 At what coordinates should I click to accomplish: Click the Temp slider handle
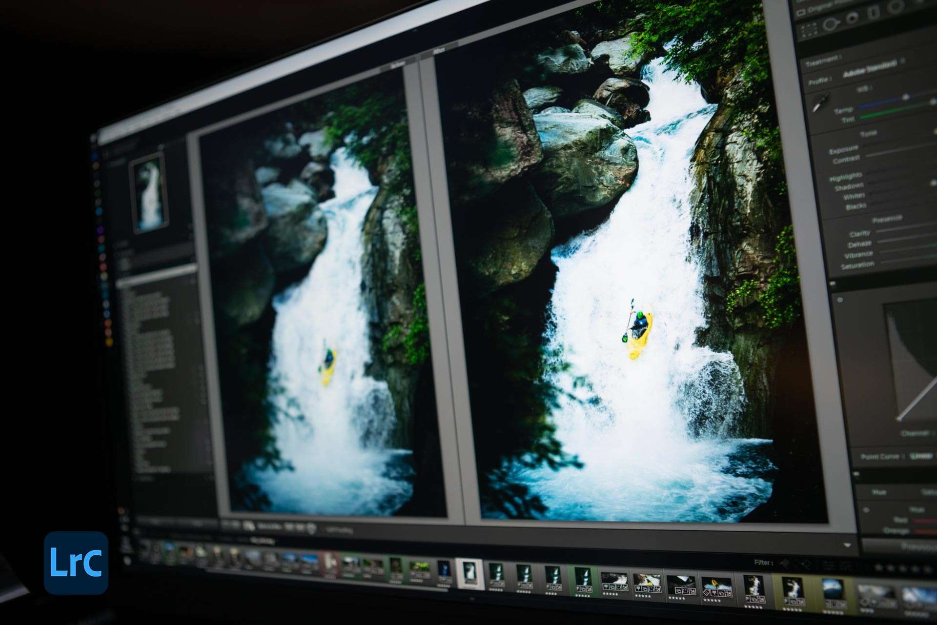click(905, 98)
